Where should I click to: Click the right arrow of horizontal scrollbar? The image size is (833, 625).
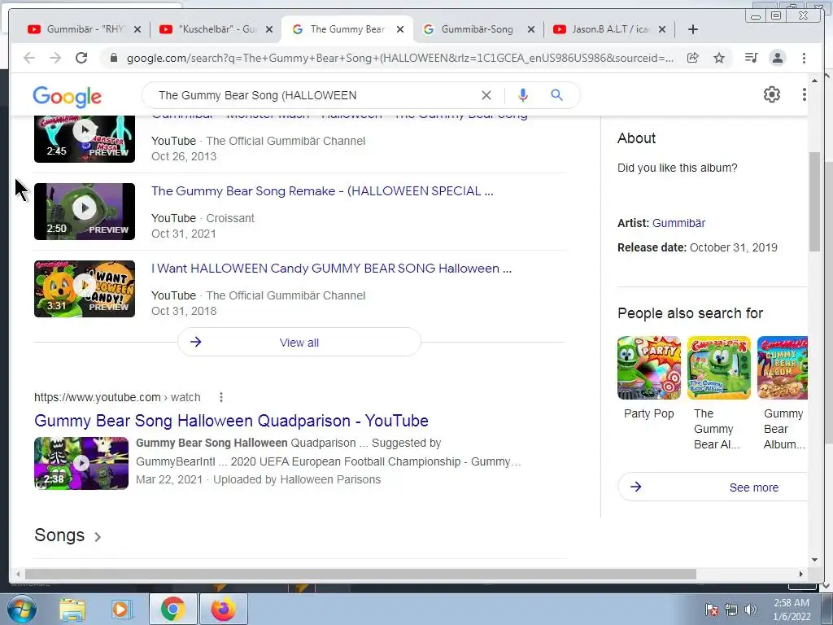(801, 574)
